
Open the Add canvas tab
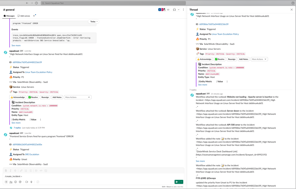pos(24,16)
